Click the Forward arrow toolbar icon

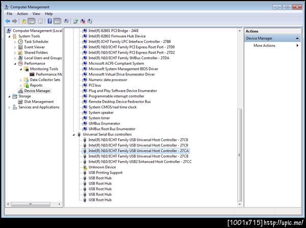pyautogui.click(x=15, y=21)
